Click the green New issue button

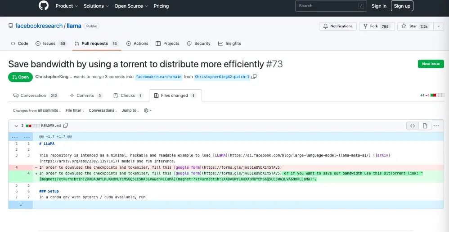(x=431, y=64)
